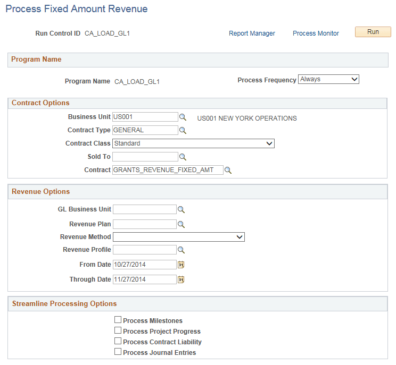The image size is (396, 365).
Task: Tick Process Contract Liability checkbox
Action: (118, 341)
